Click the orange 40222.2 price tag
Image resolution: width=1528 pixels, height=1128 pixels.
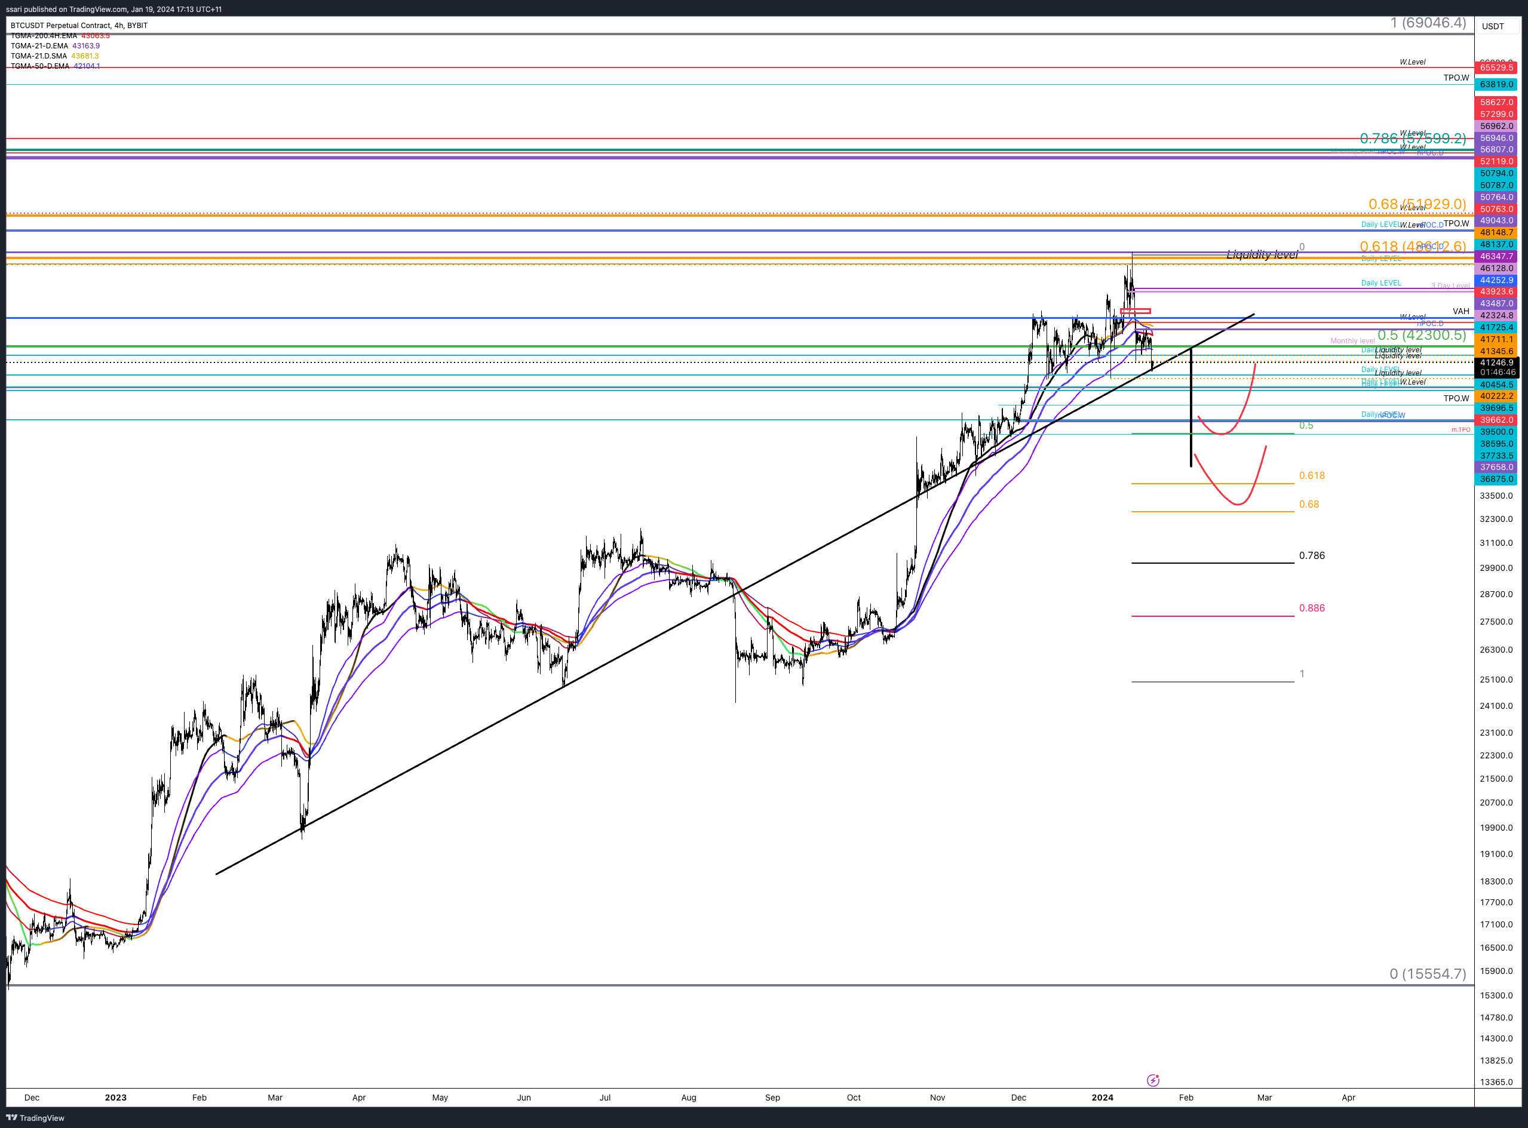click(1496, 396)
